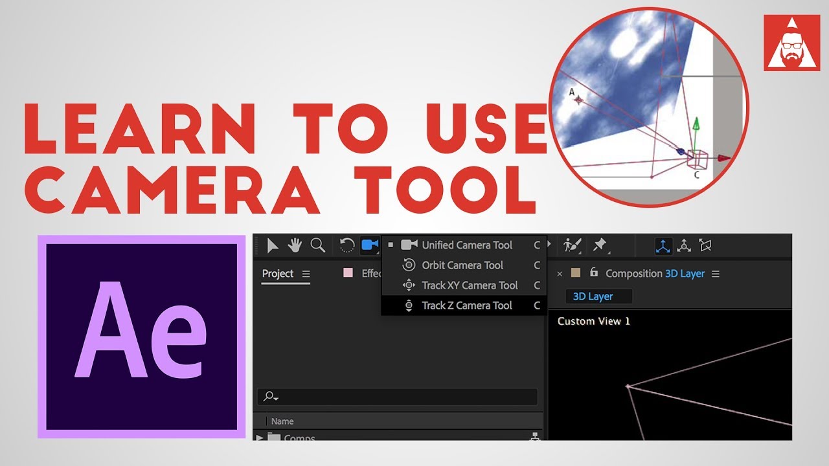Select the Roto Brush tool
The width and height of the screenshot is (829, 466).
point(573,245)
